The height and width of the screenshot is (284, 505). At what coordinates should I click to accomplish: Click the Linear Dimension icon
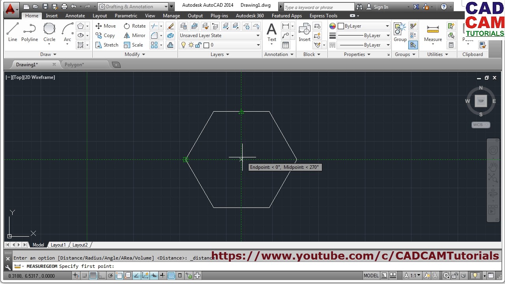point(285,26)
